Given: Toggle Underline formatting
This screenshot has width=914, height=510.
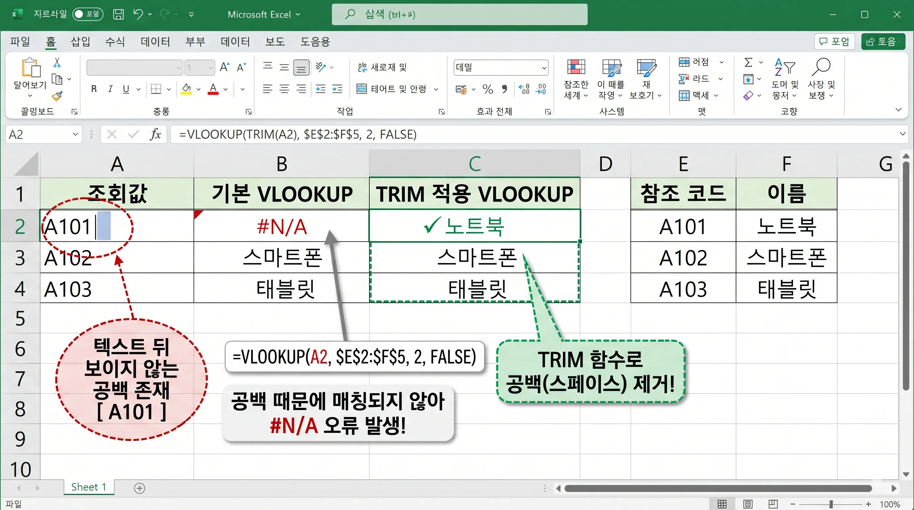Looking at the screenshot, I should click(x=126, y=89).
